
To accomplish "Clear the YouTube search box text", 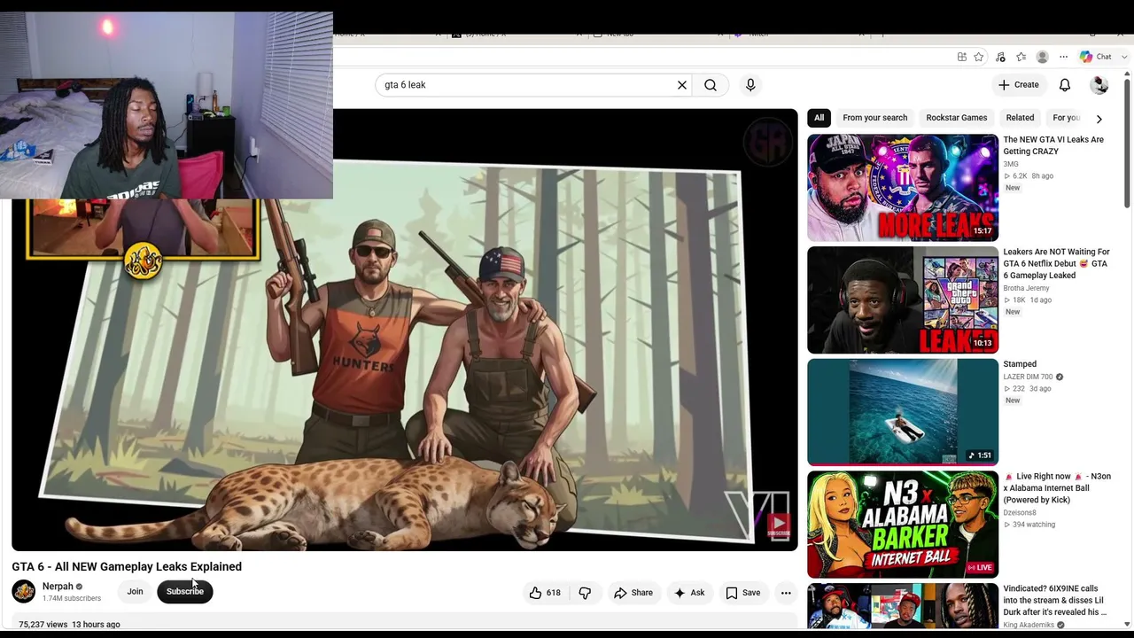I will point(682,85).
